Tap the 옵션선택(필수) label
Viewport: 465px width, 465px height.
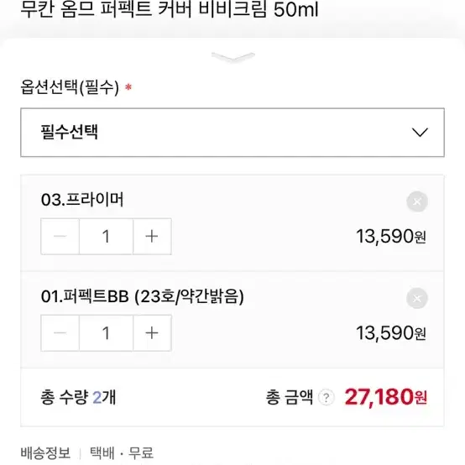point(70,87)
